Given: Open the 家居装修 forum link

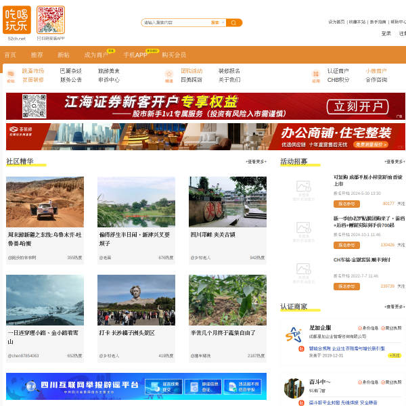Looking at the screenshot, I should tap(33, 80).
